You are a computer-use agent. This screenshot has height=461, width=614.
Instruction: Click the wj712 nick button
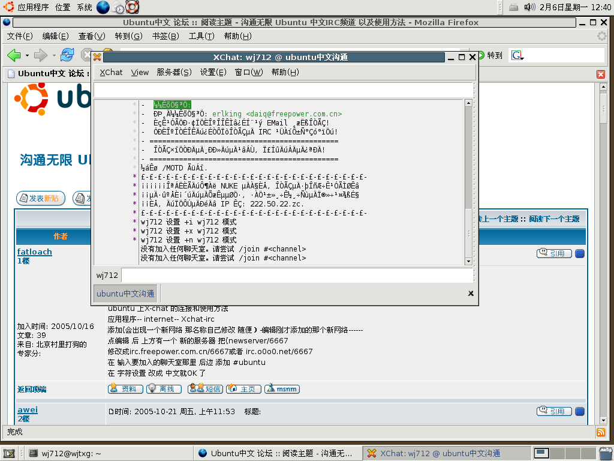pyautogui.click(x=107, y=275)
